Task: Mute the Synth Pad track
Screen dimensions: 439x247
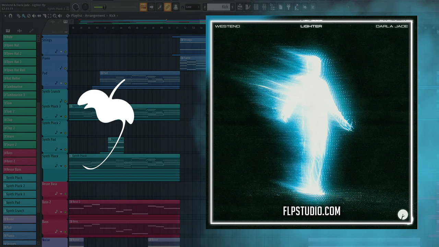Action: click(x=65, y=150)
